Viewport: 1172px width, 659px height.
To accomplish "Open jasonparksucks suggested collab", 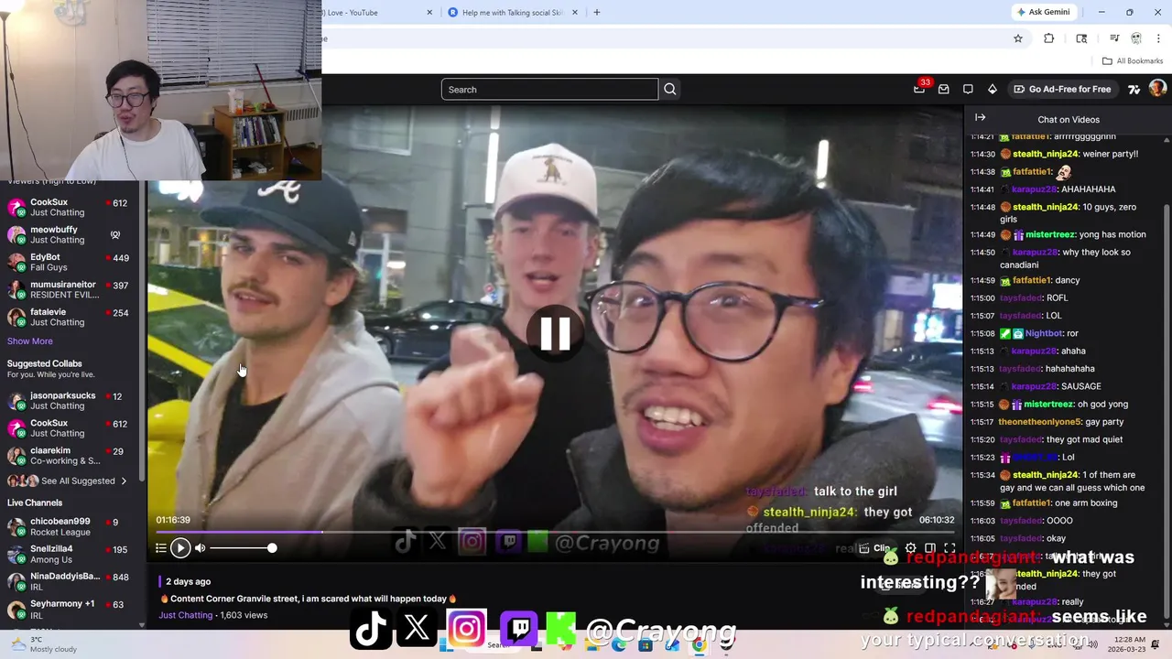I will pyautogui.click(x=69, y=401).
